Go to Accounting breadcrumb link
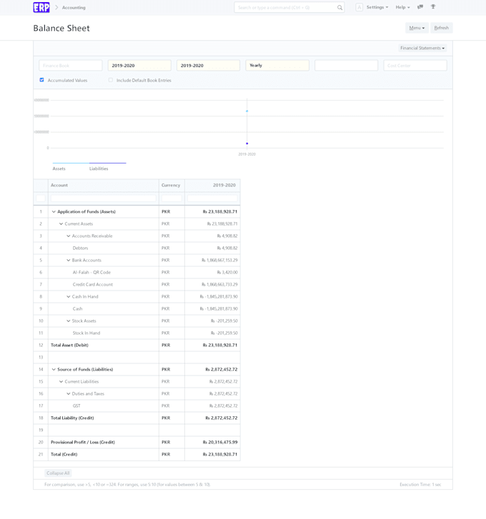 74,8
